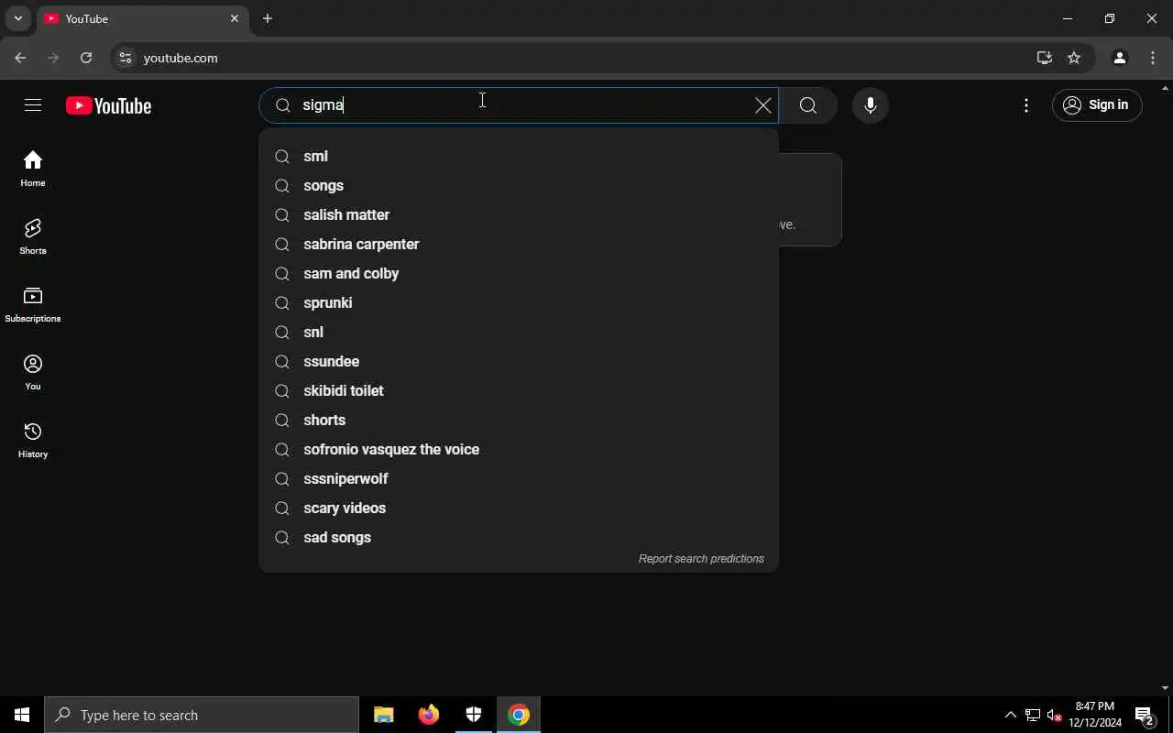Open the network tray icon
Image resolution: width=1173 pixels, height=733 pixels.
(x=1033, y=715)
